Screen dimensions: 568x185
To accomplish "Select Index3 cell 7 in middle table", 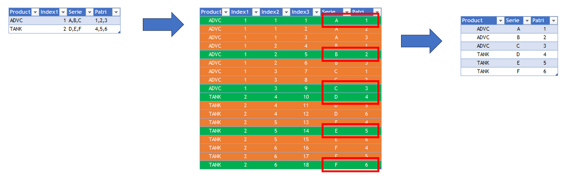I will [306, 71].
